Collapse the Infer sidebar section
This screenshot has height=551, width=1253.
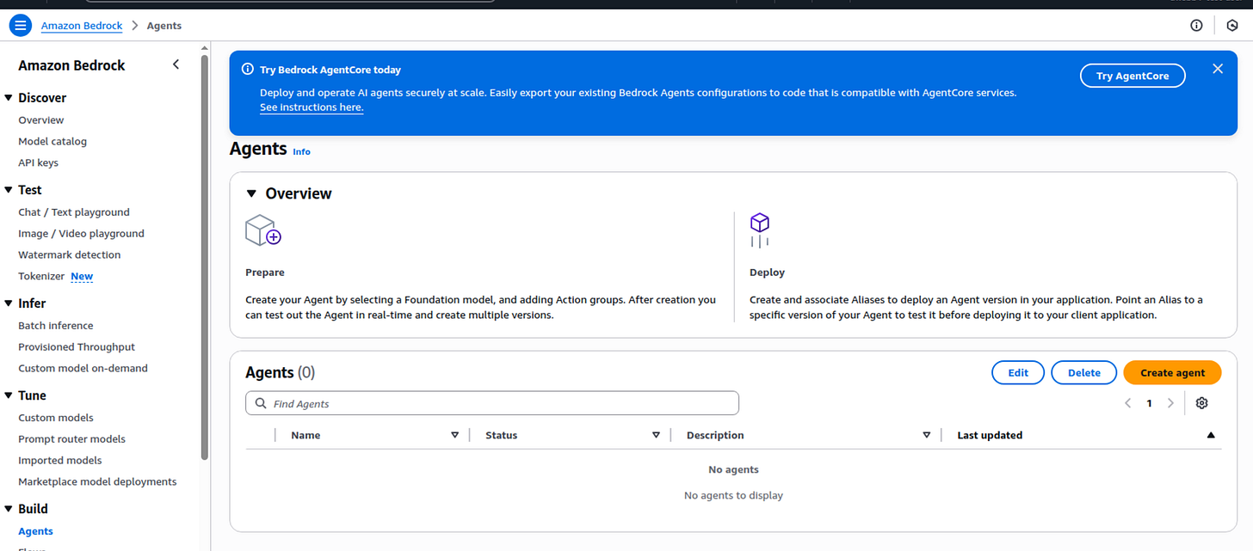point(9,303)
